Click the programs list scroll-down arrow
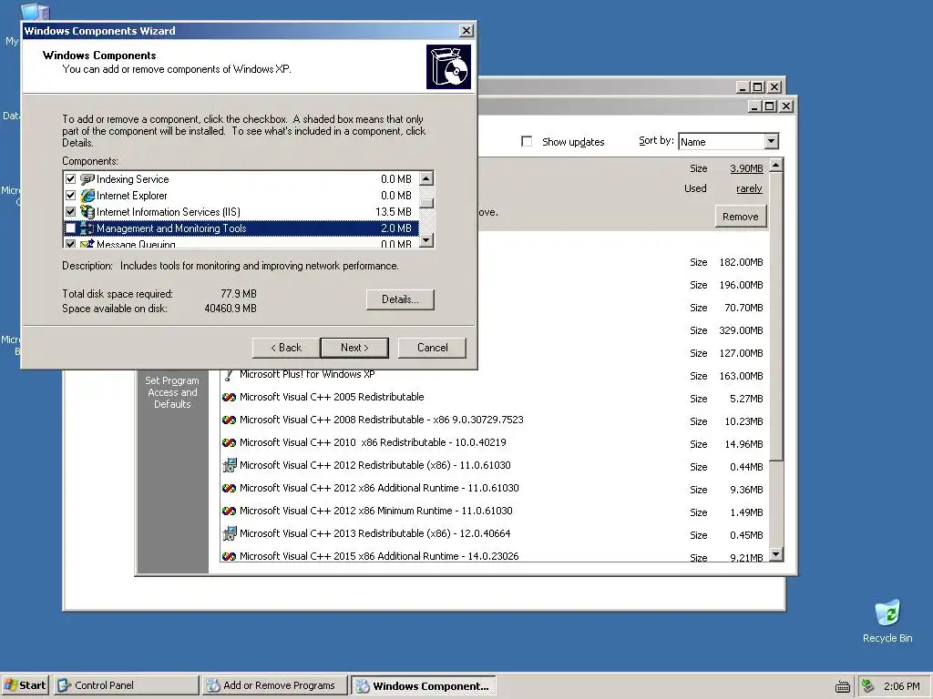 tap(775, 554)
